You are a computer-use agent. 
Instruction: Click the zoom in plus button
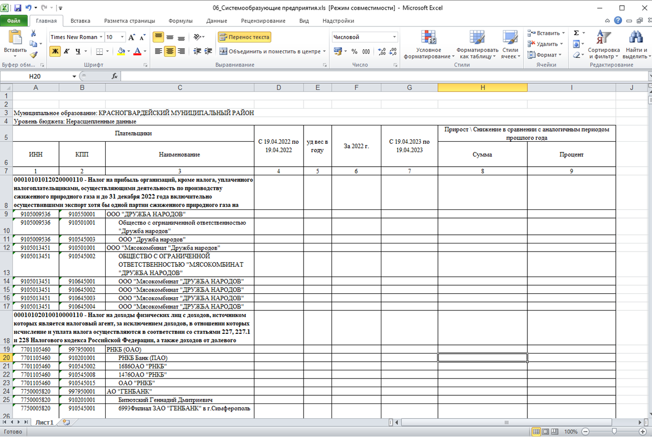click(643, 432)
